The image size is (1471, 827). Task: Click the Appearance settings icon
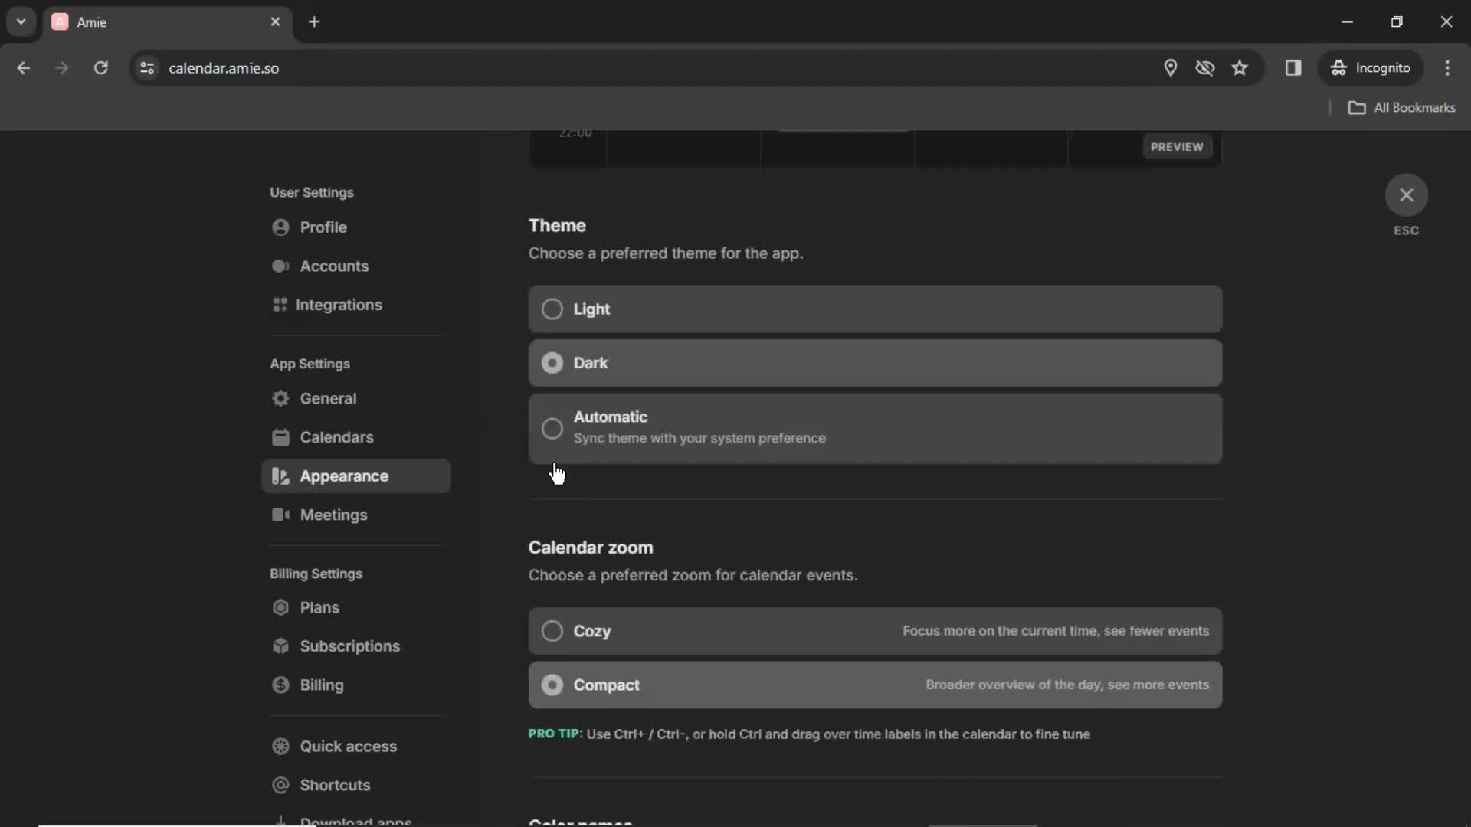[x=281, y=476]
